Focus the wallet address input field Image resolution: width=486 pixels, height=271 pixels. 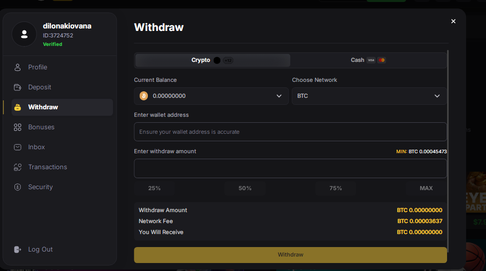pos(290,132)
